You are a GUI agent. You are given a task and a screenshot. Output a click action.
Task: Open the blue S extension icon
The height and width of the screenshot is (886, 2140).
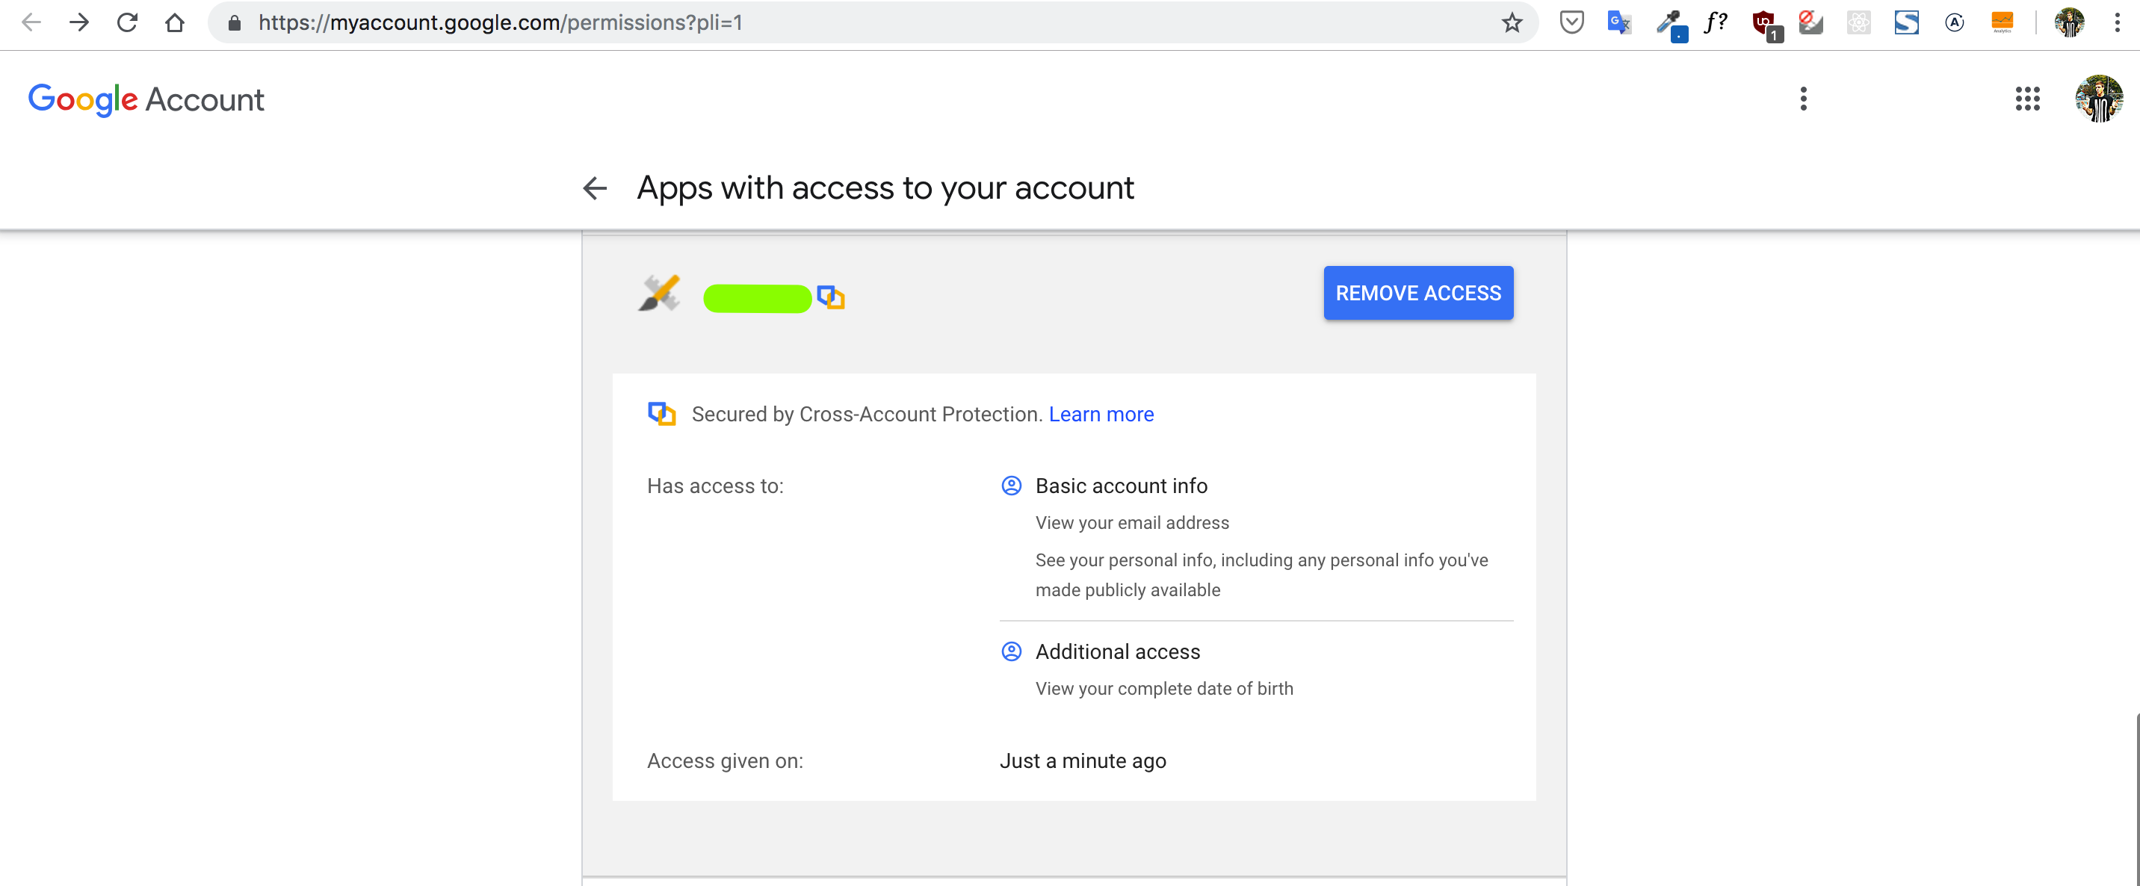[x=1907, y=22]
